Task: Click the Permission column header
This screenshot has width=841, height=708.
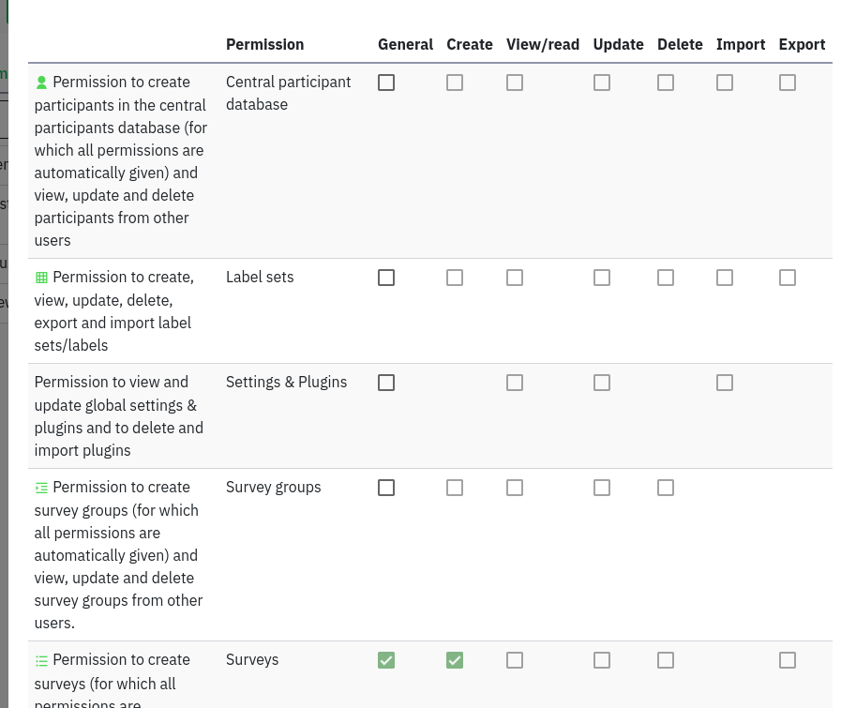Action: (x=264, y=44)
